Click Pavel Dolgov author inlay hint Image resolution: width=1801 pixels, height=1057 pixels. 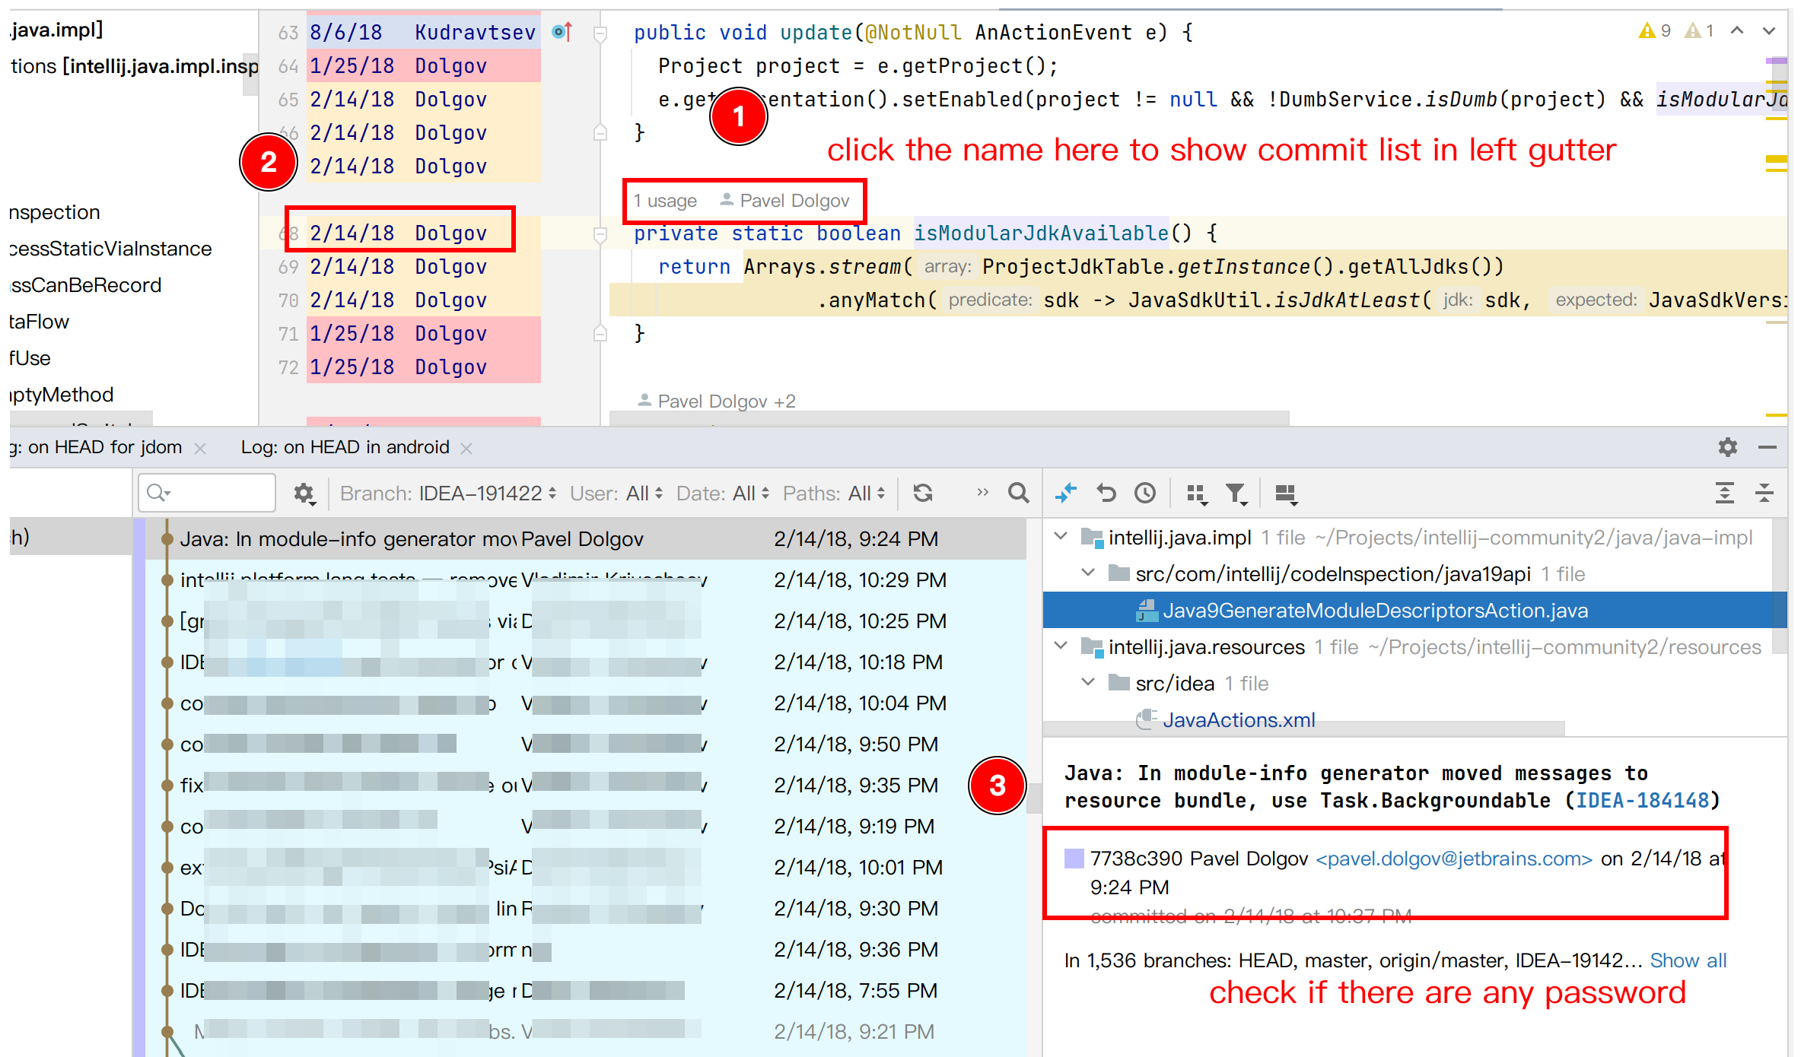coord(784,201)
